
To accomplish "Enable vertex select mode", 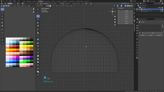I will 47,6.
